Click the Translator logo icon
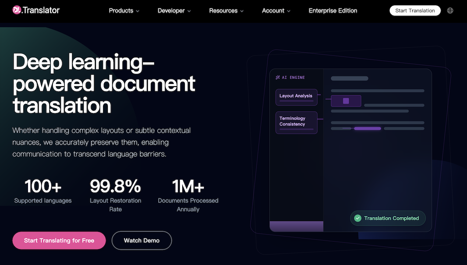Viewport: 467px width, 265px height. 17,10
